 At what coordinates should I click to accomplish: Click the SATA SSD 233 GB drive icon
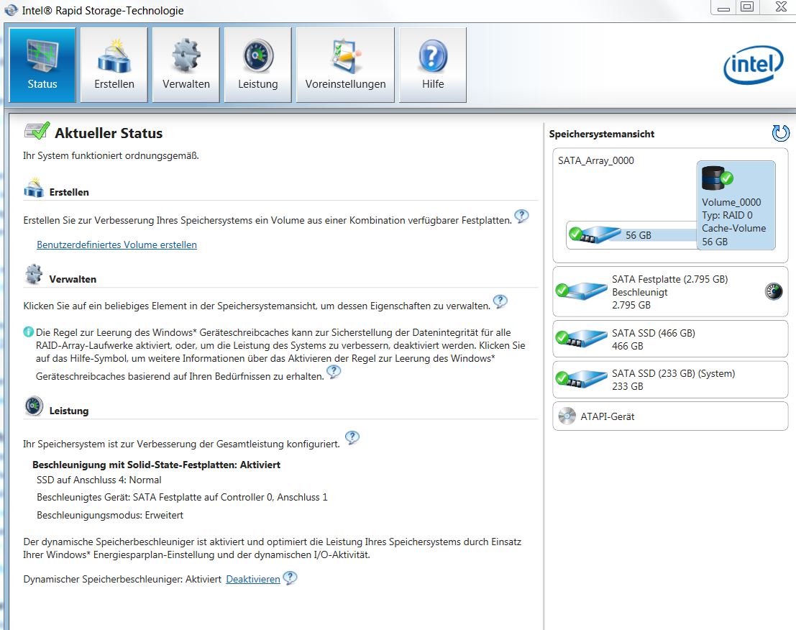(582, 379)
